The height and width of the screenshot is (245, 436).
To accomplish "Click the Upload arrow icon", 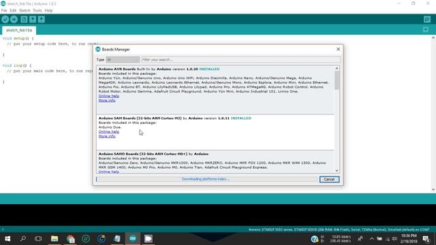I will point(14,20).
